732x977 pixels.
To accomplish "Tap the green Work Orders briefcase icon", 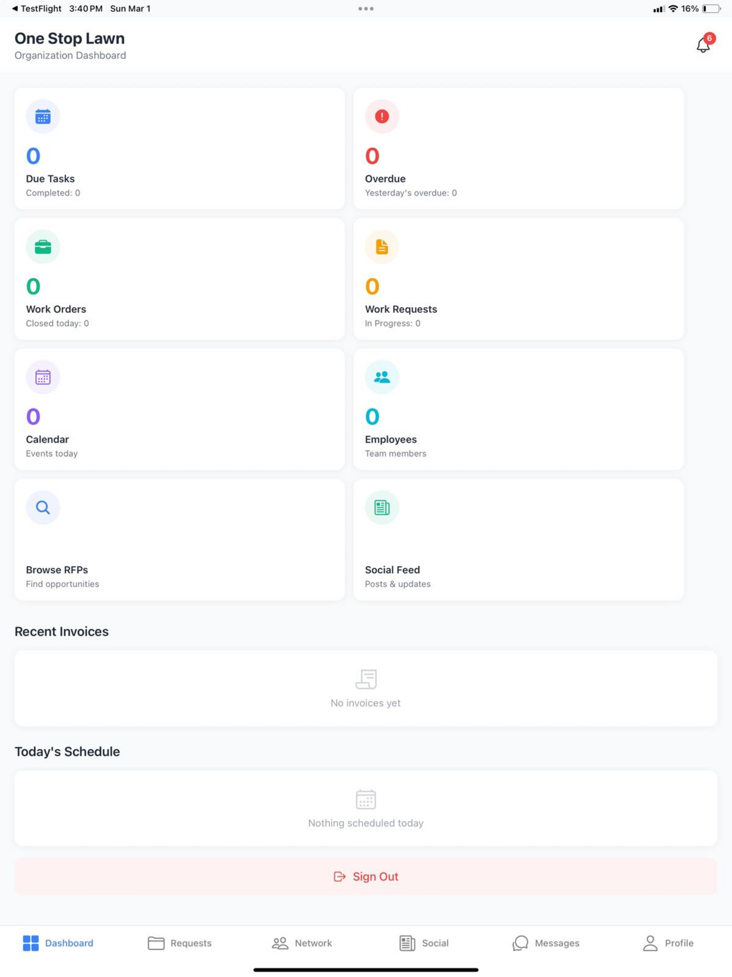I will pos(43,247).
